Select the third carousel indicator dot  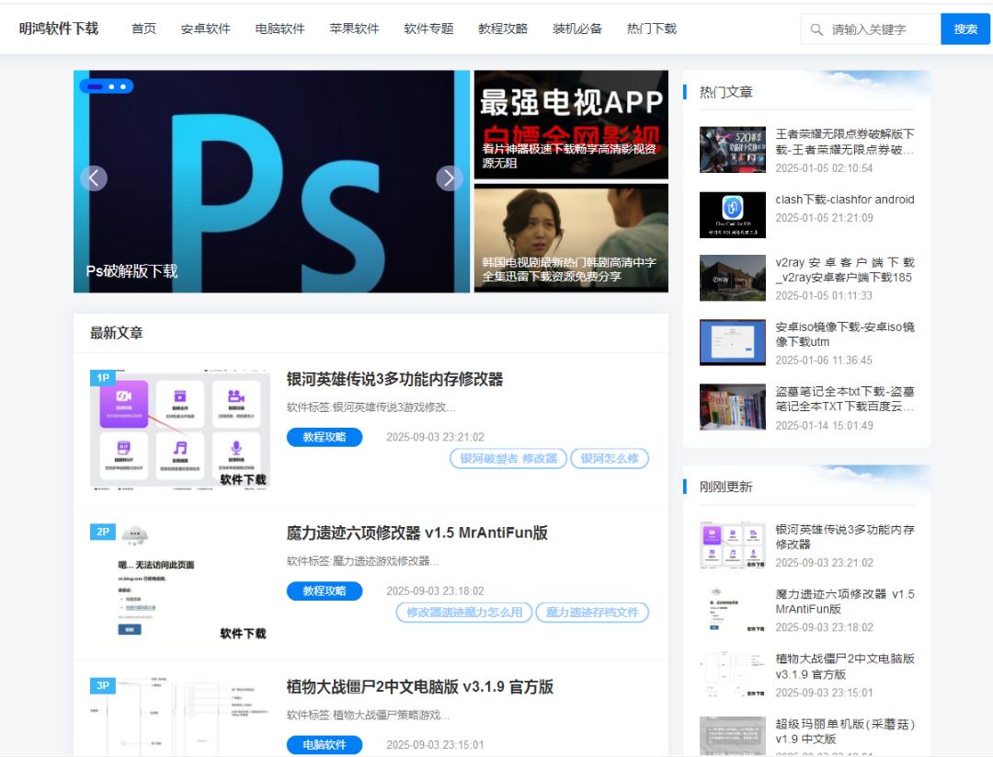pyautogui.click(x=123, y=86)
